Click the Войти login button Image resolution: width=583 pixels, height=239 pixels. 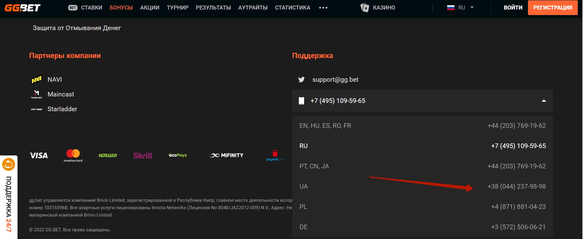point(513,8)
